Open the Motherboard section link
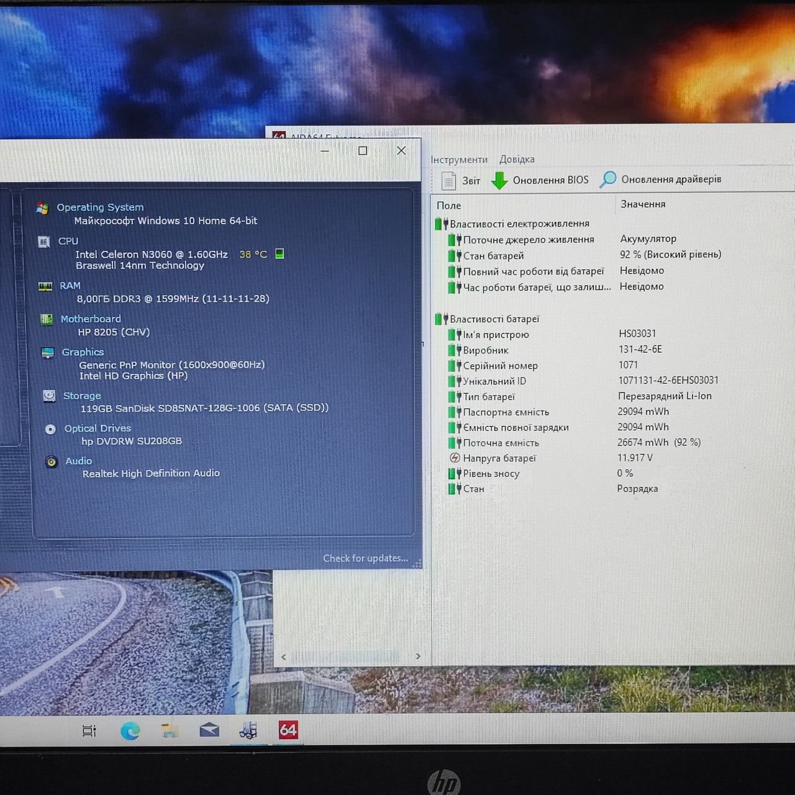 91,319
